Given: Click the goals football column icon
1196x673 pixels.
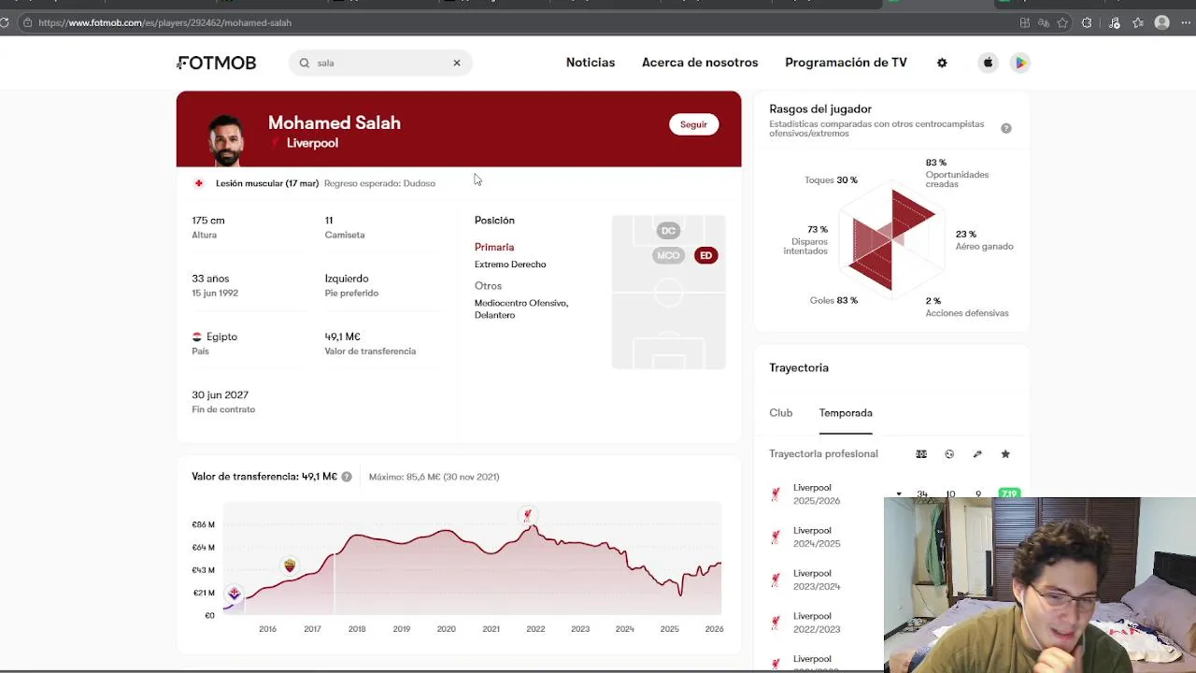Looking at the screenshot, I should click(949, 454).
